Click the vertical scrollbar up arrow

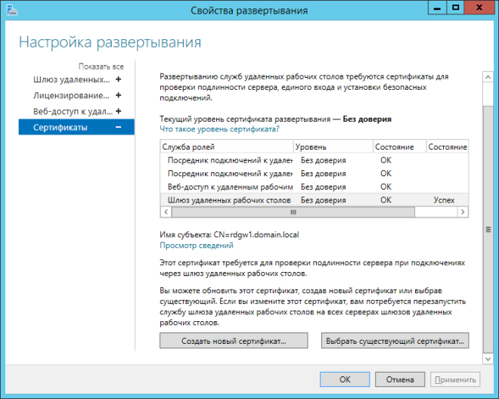[x=488, y=76]
